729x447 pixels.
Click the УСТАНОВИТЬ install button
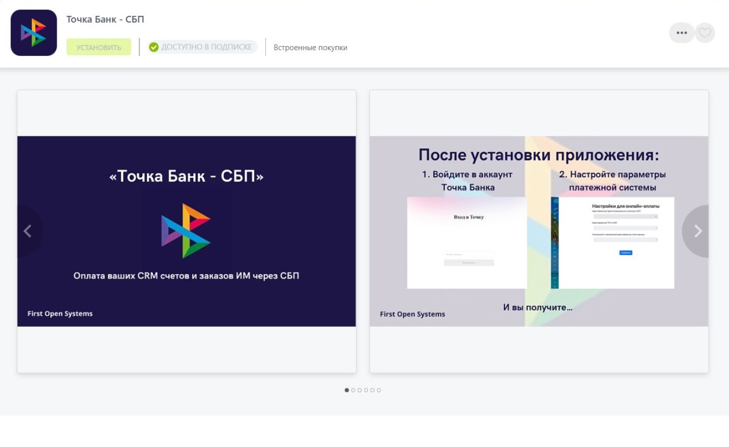[x=99, y=47]
